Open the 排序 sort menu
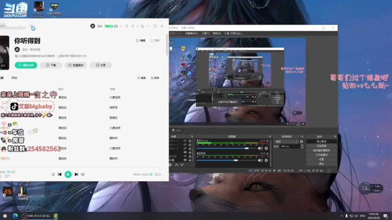This screenshot has width=392, height=220. tap(155, 78)
